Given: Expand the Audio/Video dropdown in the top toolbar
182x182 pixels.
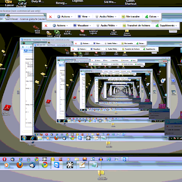Looking at the screenshot, I should [106, 16].
